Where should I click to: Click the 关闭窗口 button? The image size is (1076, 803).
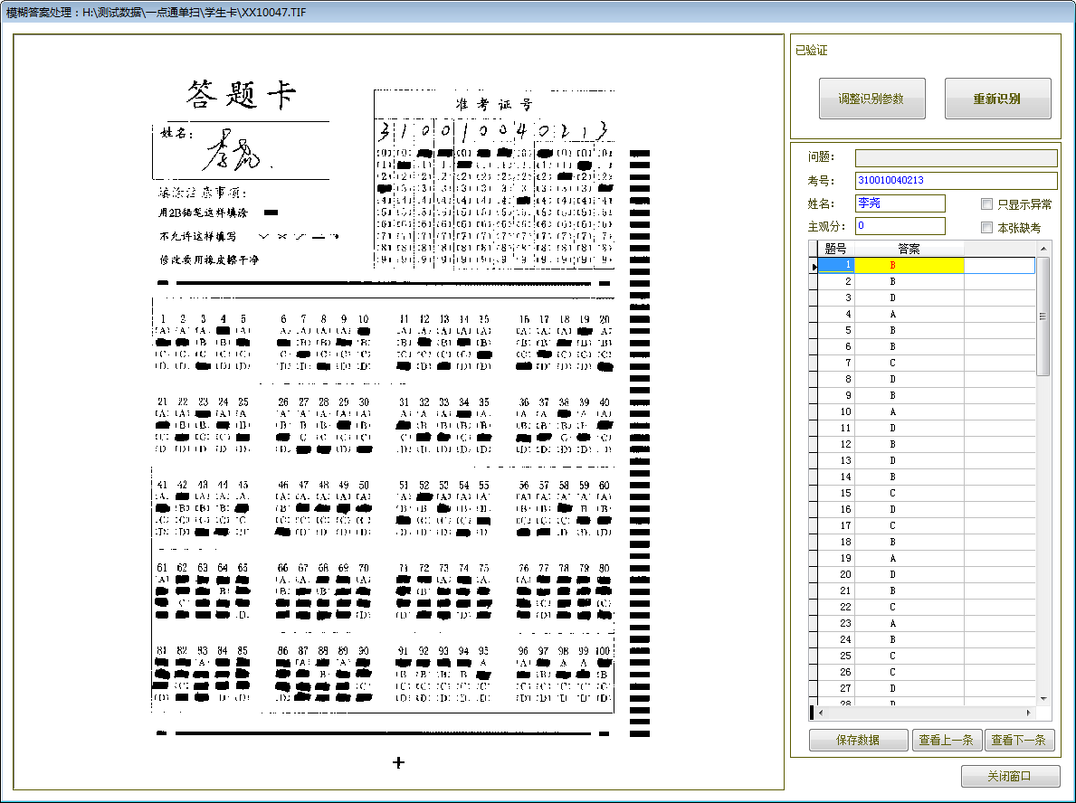pyautogui.click(x=1010, y=776)
